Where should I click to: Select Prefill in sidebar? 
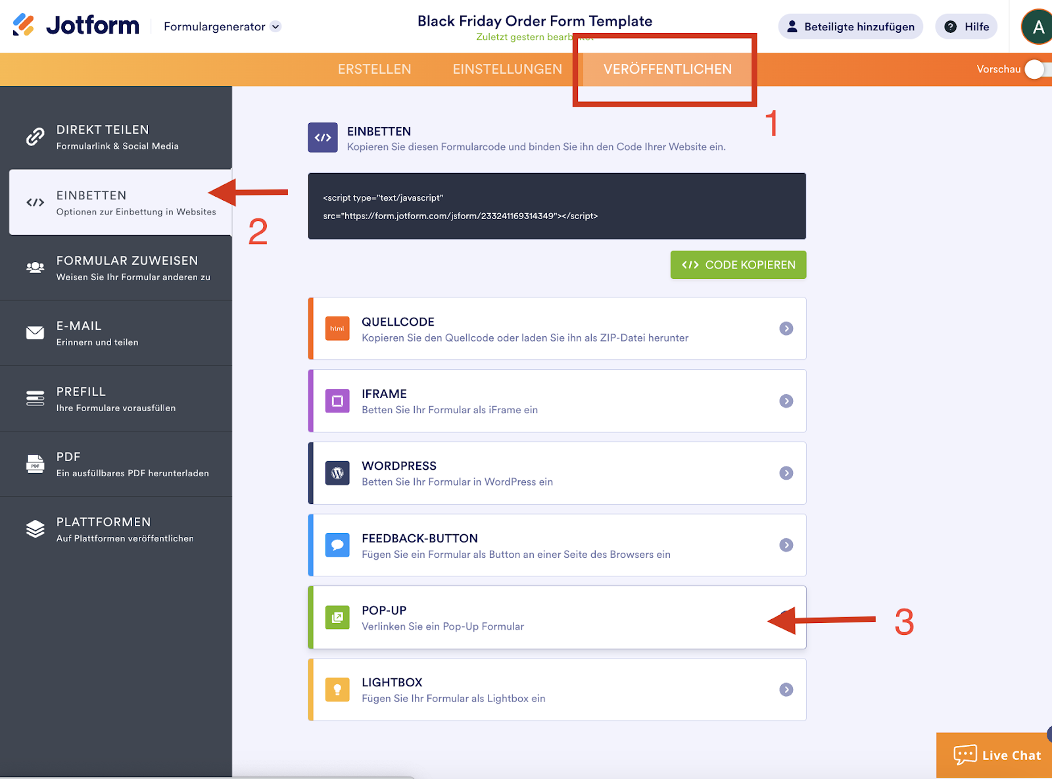116,399
